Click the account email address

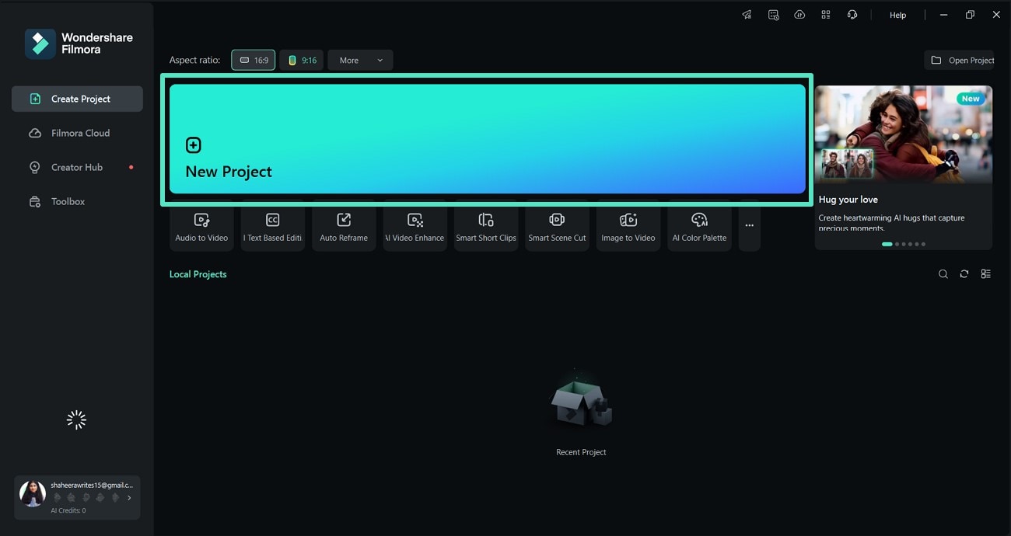pyautogui.click(x=92, y=485)
